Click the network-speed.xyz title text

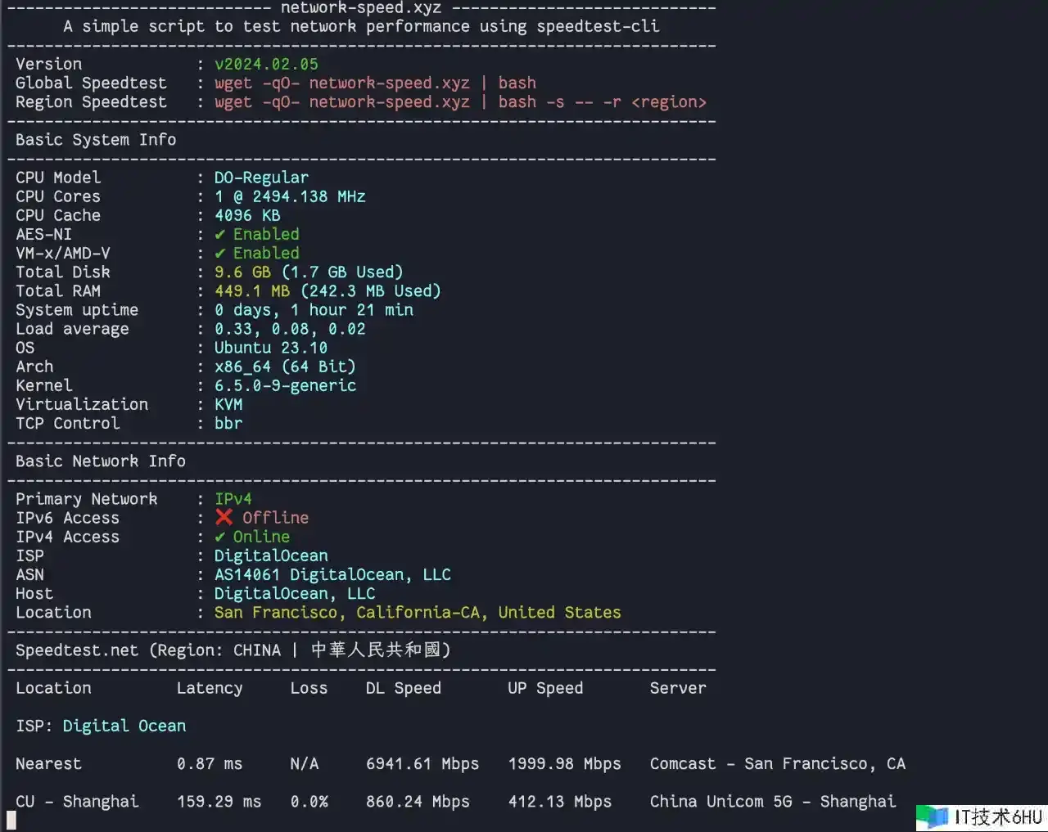(360, 8)
